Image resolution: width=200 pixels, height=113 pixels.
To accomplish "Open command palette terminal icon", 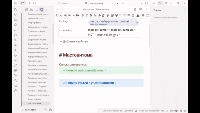I will point(15,30).
